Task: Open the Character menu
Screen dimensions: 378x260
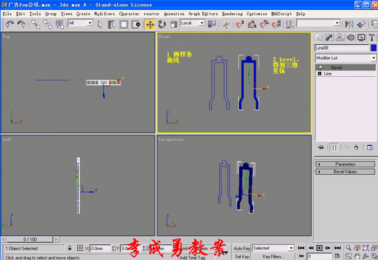Action: [129, 13]
